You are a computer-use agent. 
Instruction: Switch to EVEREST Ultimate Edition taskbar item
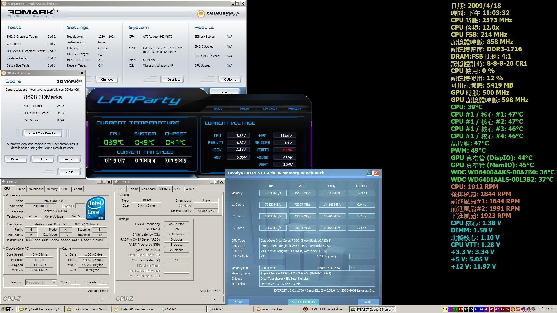[325, 309]
